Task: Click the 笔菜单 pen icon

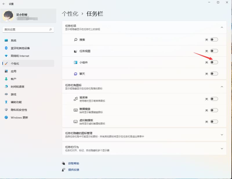Action: [x=76, y=99]
